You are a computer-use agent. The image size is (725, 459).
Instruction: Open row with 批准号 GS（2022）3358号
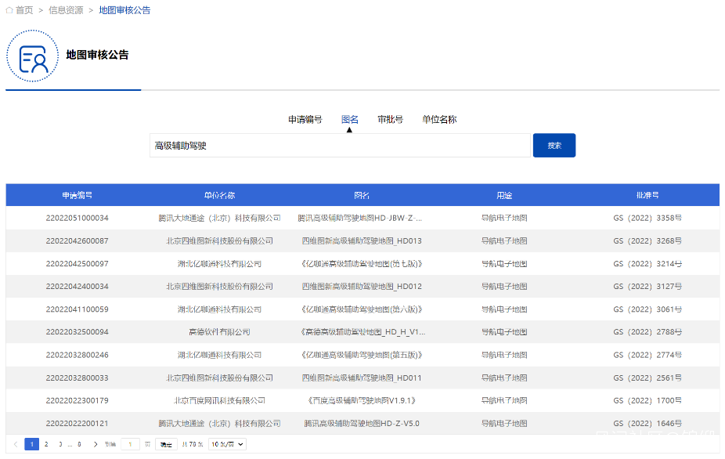tap(647, 218)
